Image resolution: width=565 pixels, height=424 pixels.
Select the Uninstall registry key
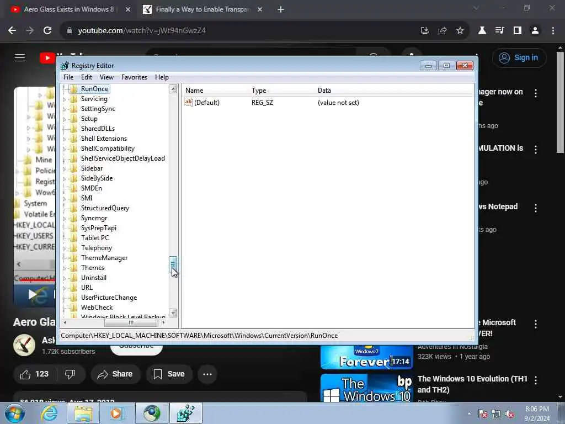coord(94,278)
